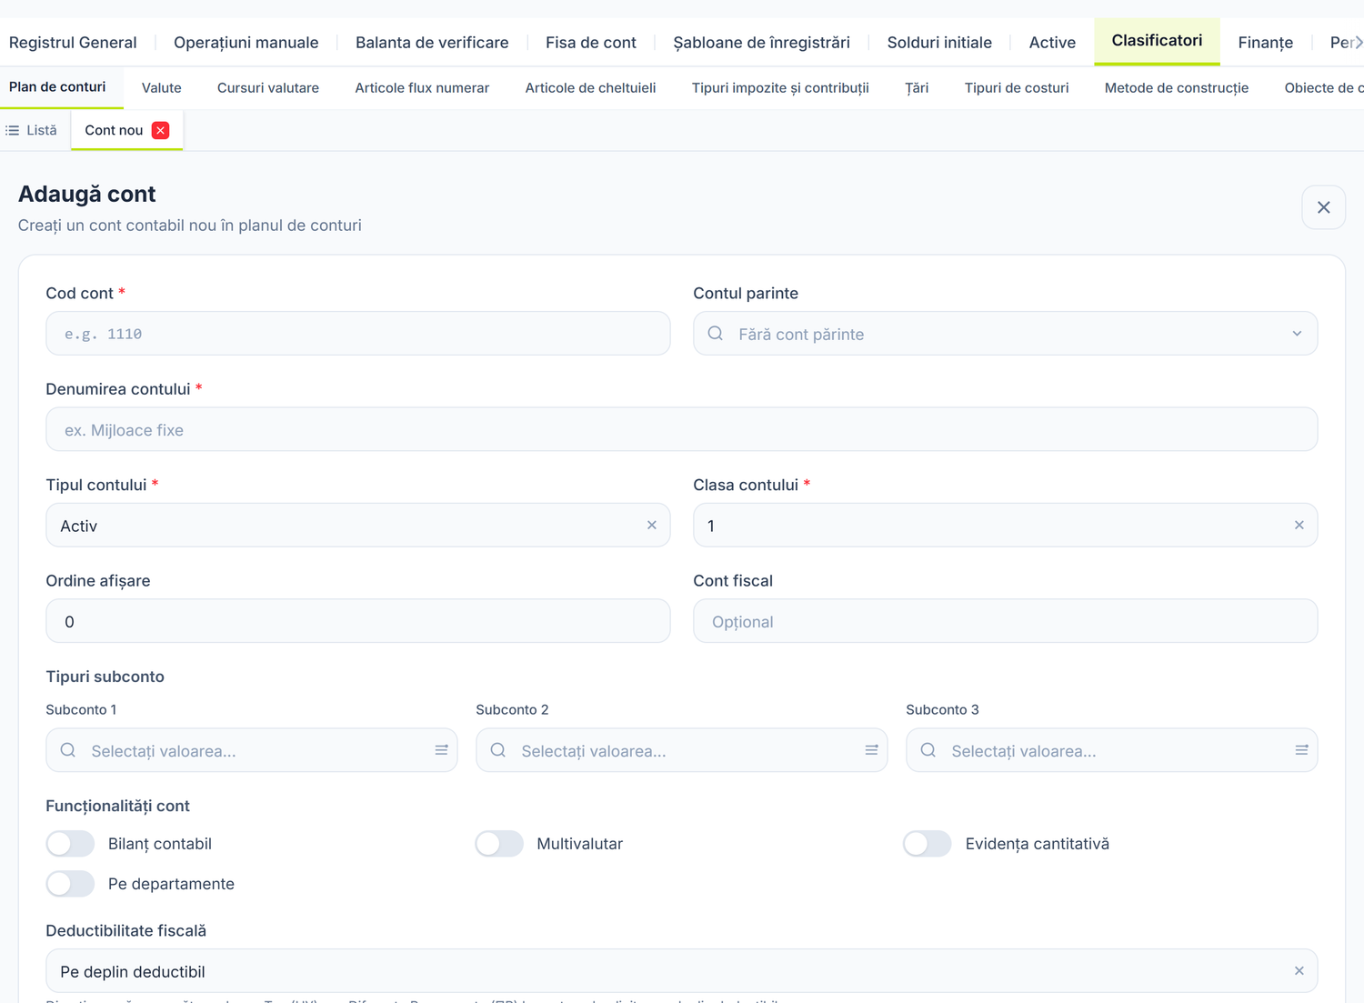Clear the Tipul contului selection
The image size is (1364, 1003).
coord(652,526)
